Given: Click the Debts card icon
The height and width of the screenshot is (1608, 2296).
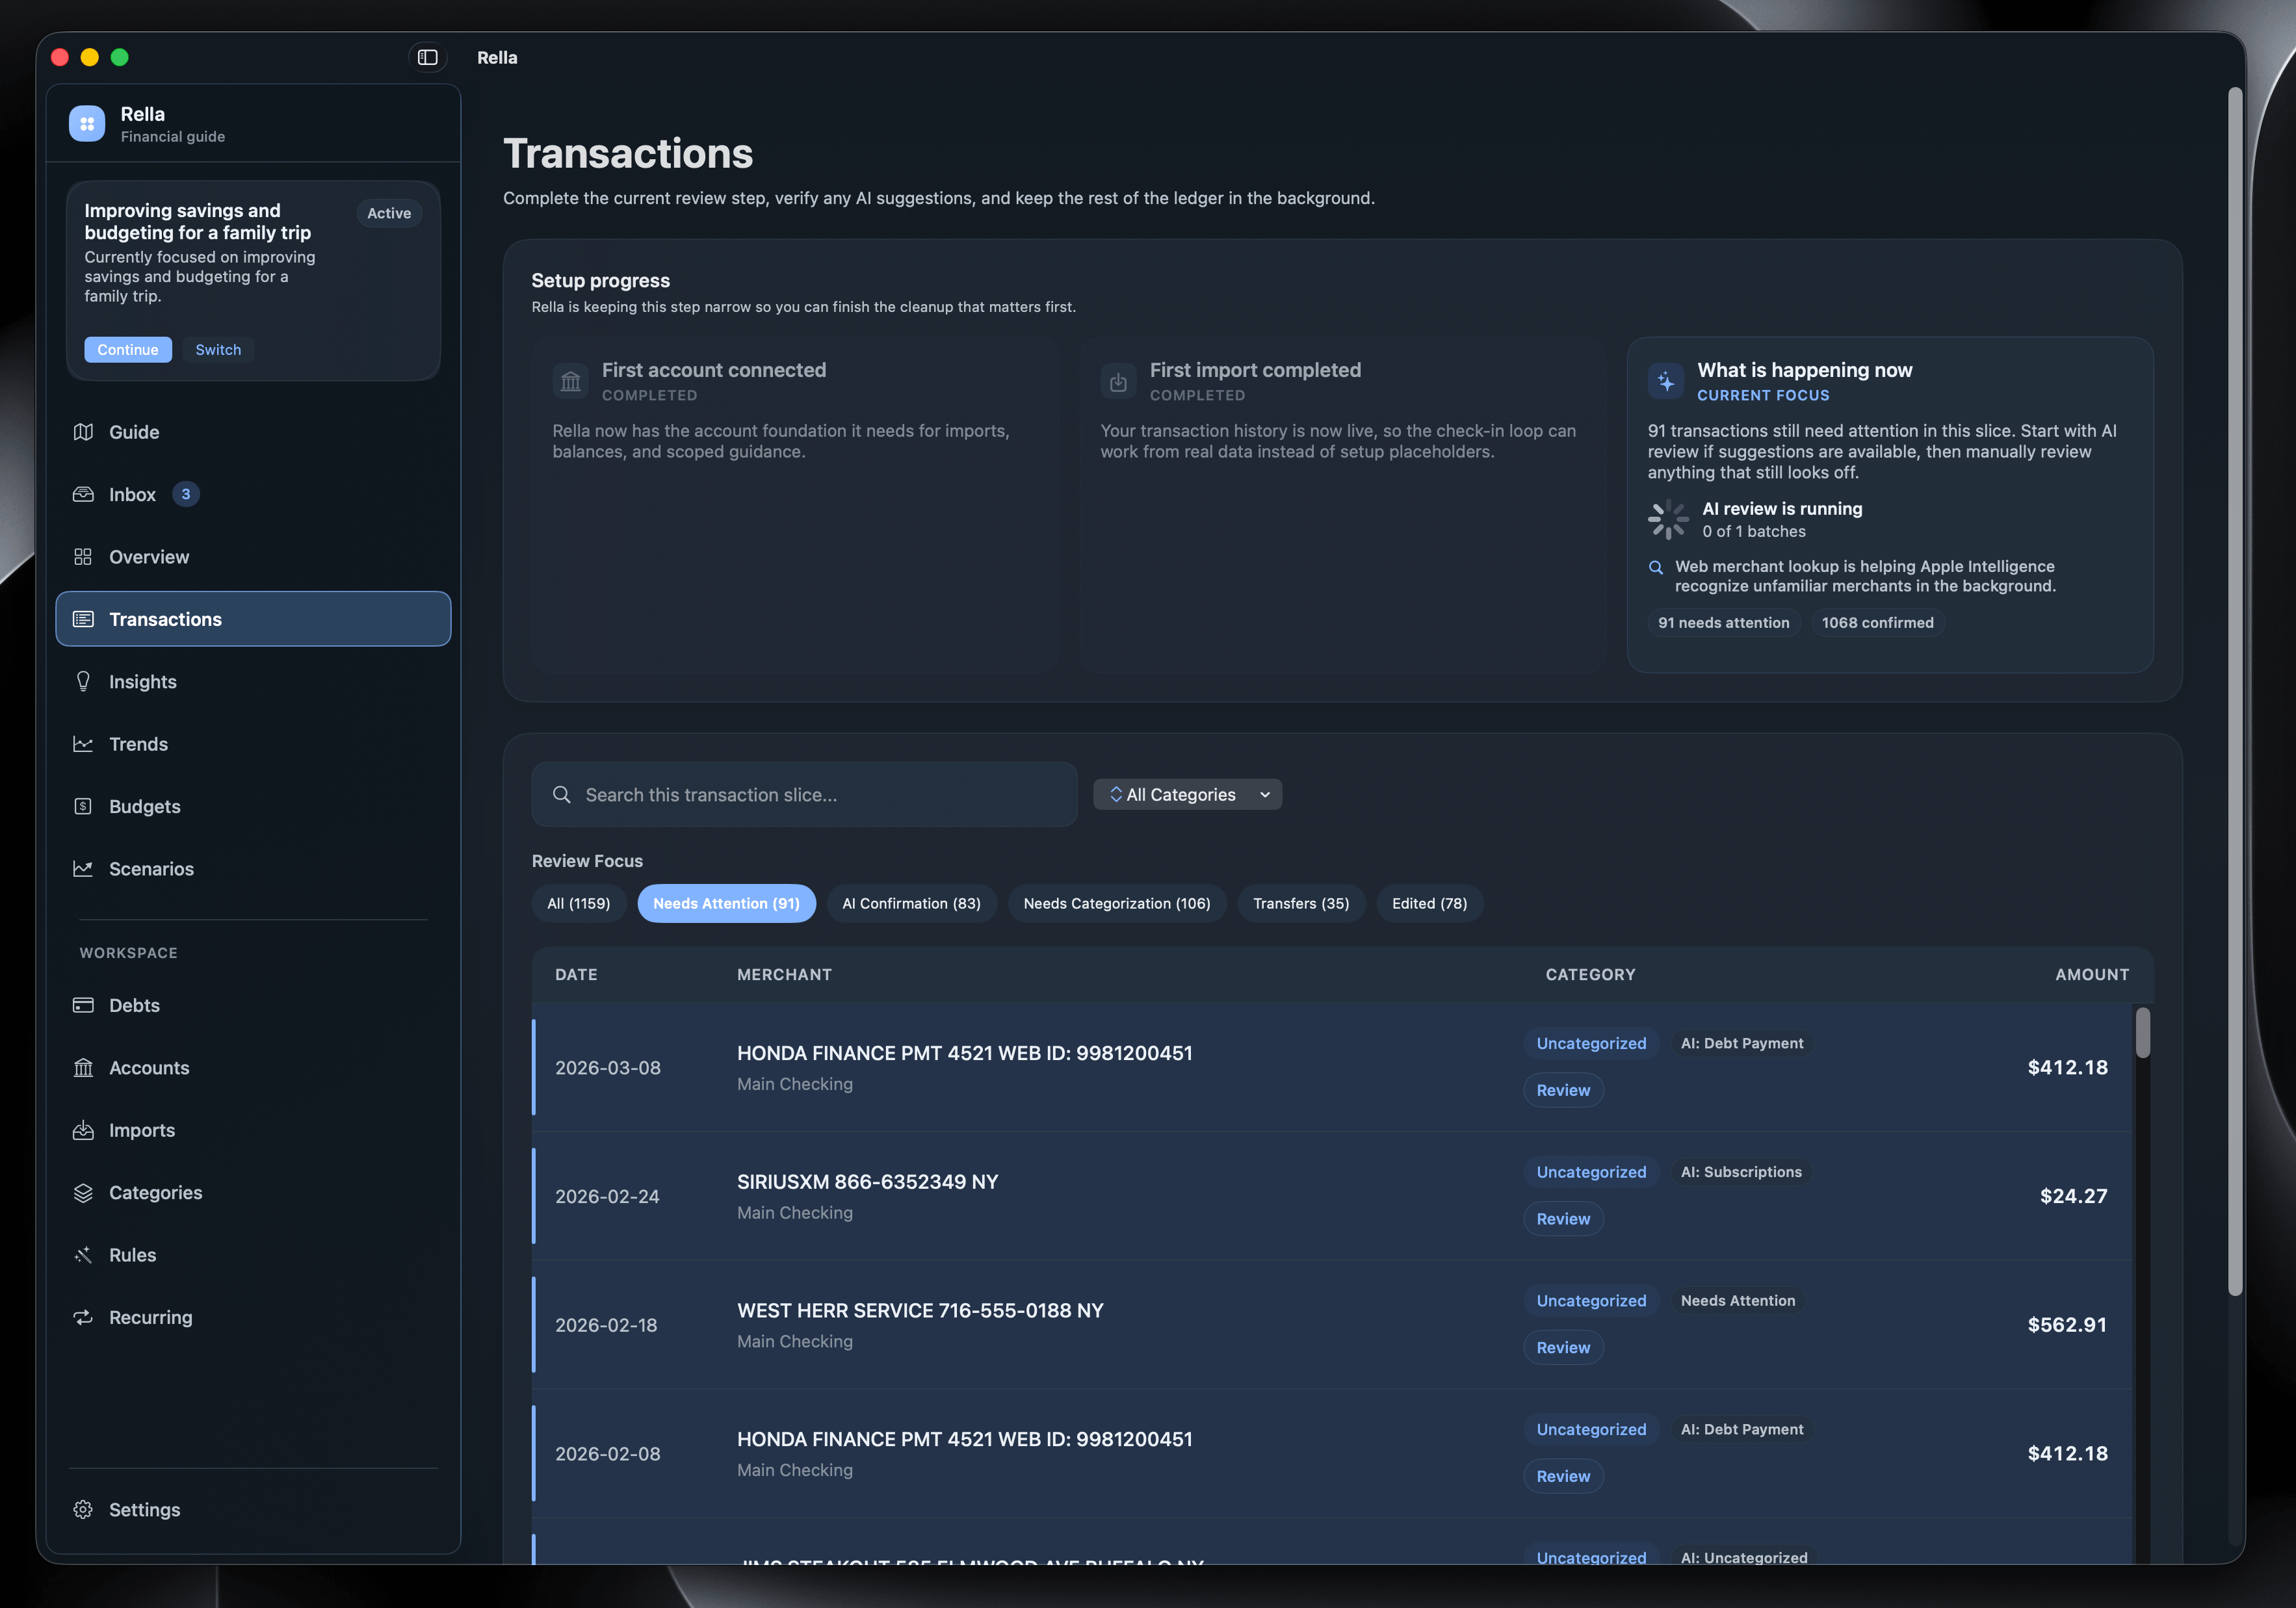Looking at the screenshot, I should [83, 1005].
